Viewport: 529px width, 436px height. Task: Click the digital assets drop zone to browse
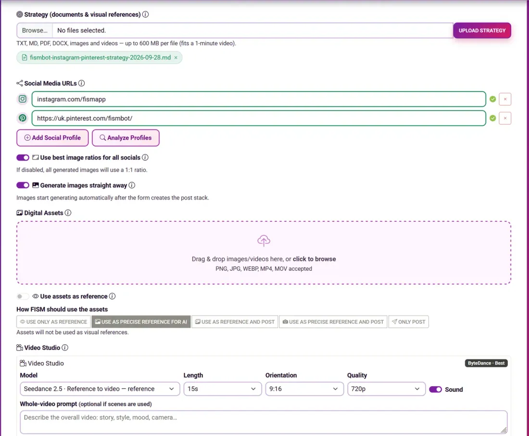pyautogui.click(x=264, y=253)
